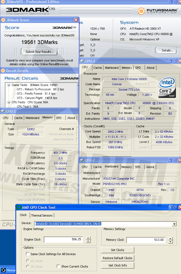Open Mainboard tab in CPU-Z processor window
Screen dimensions: 181x274
[112, 68]
